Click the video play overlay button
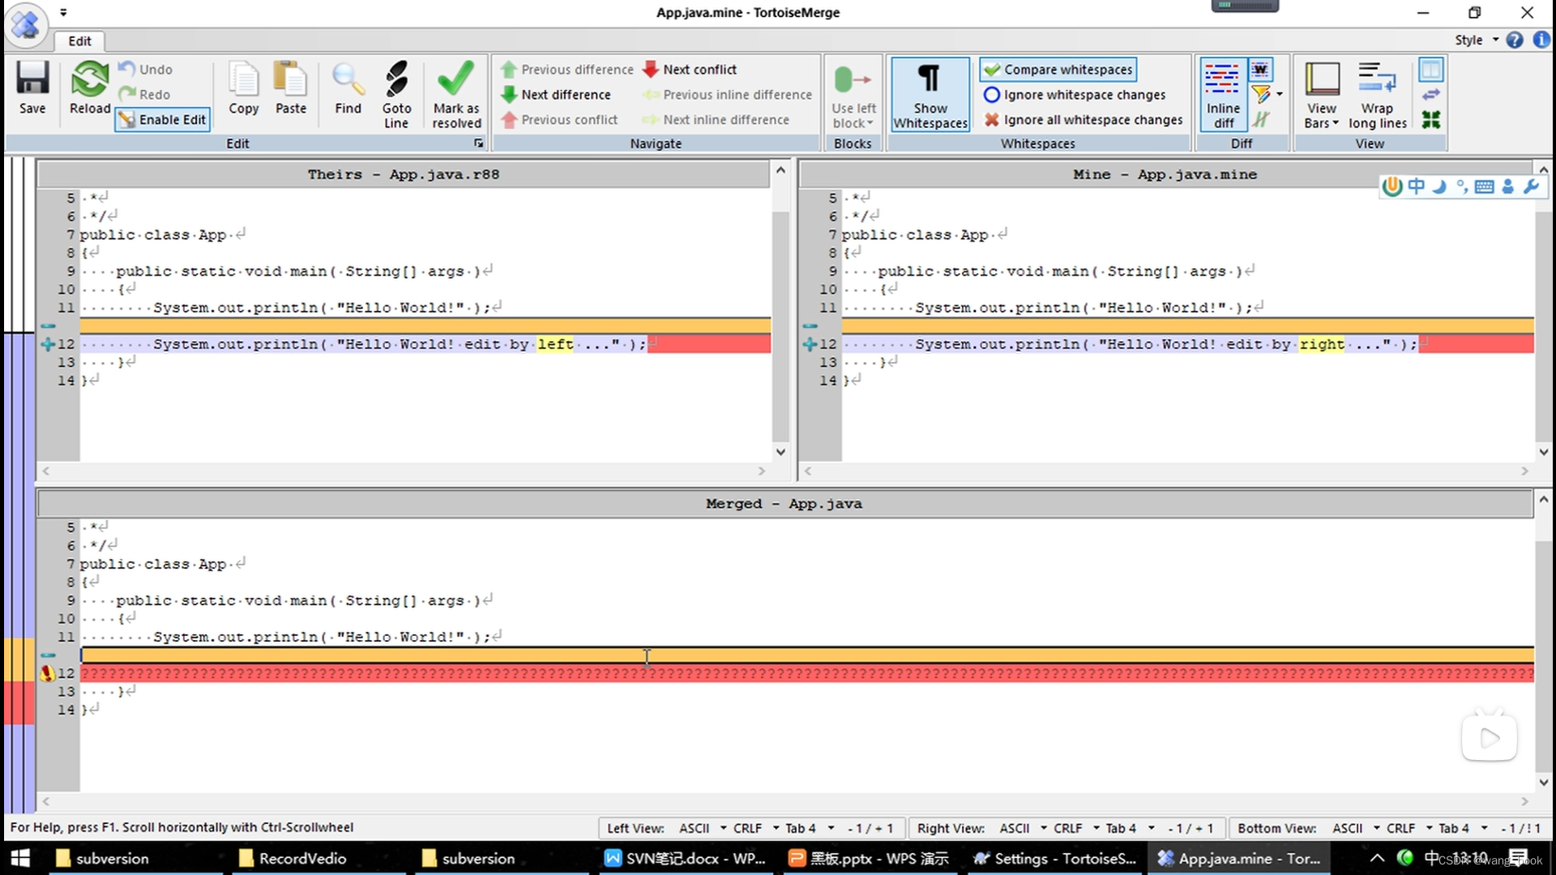Viewport: 1556px width, 875px height. coord(1489,737)
